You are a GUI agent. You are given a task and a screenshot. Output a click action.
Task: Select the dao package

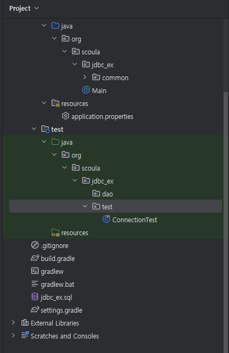pos(103,194)
